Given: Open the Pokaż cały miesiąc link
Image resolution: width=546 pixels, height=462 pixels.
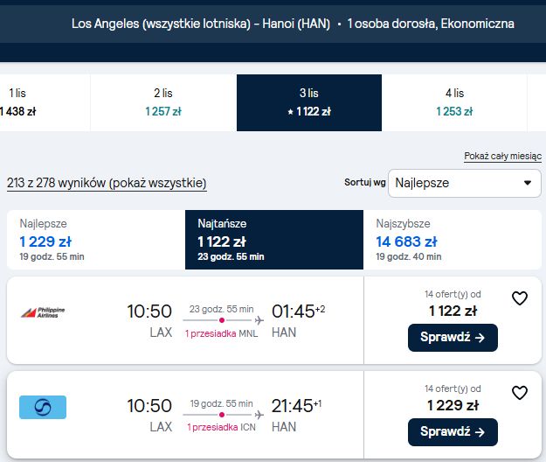Looking at the screenshot, I should pyautogui.click(x=502, y=156).
